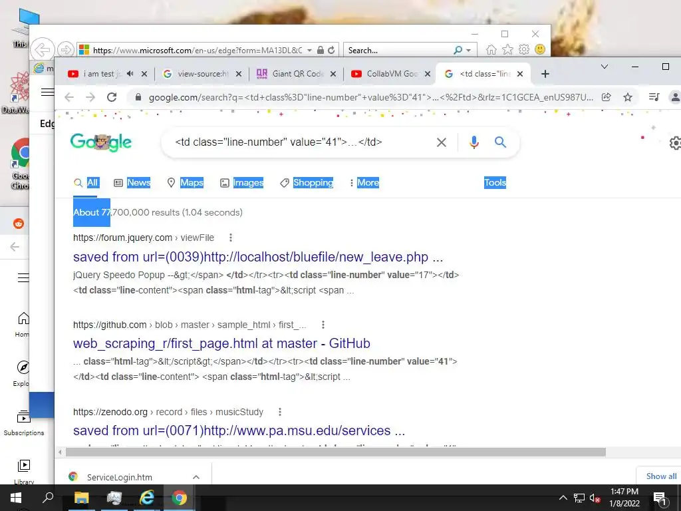Open YouTube Subscriptions sidebar item
The width and height of the screenshot is (681, 511).
[23, 423]
